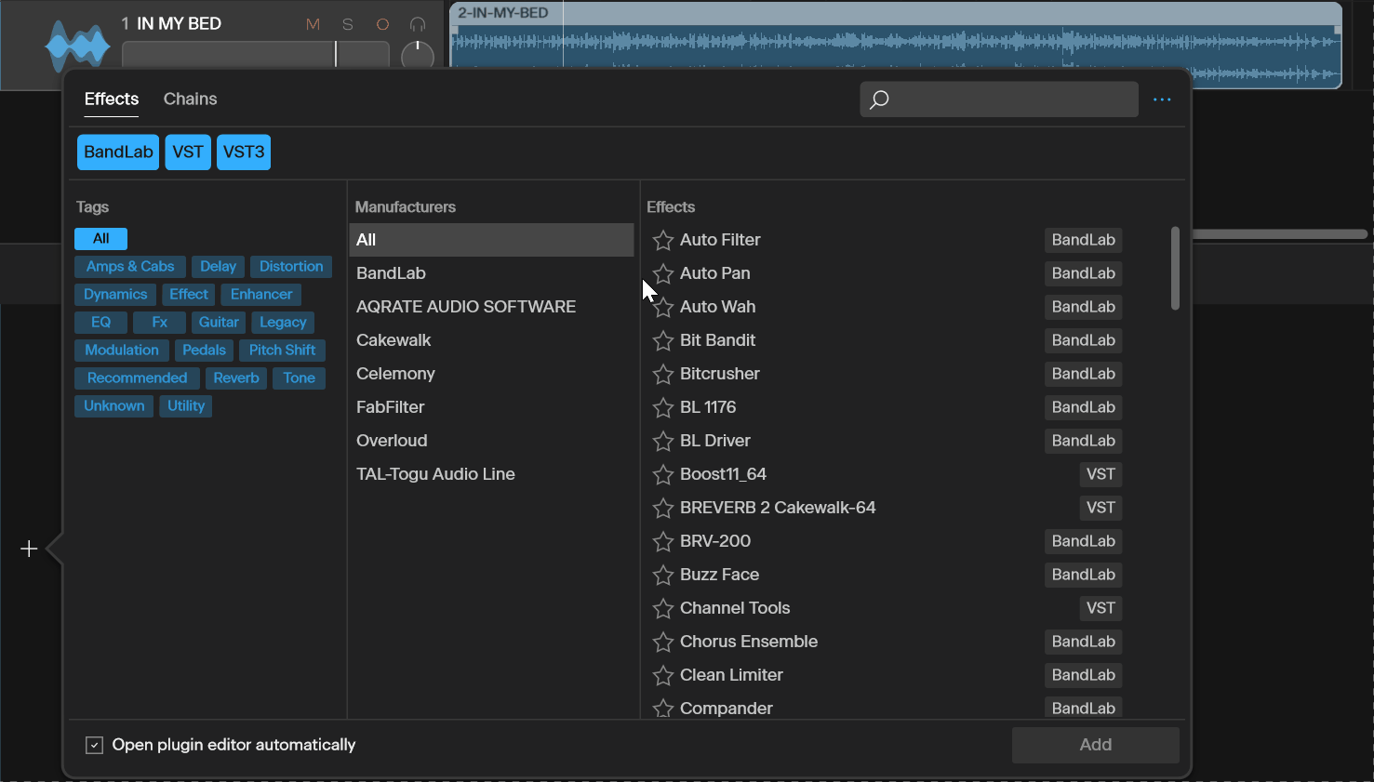Select the BREVERB 2 Cakewalk-64 effect
This screenshot has height=782, width=1374.
pos(778,508)
